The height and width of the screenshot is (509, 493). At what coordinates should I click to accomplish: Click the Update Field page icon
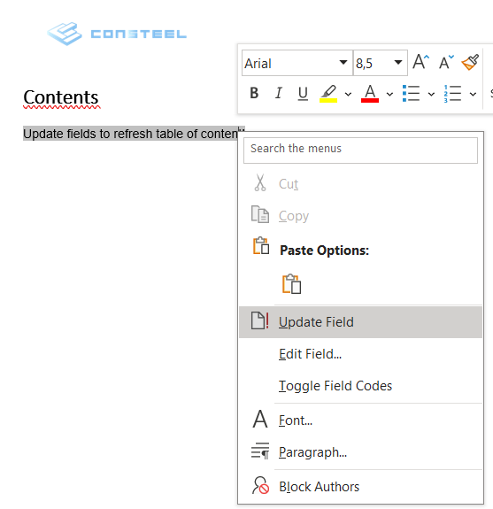click(x=260, y=320)
